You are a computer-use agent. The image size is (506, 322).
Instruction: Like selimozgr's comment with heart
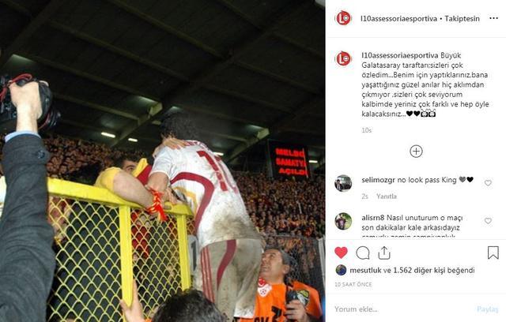point(488,183)
